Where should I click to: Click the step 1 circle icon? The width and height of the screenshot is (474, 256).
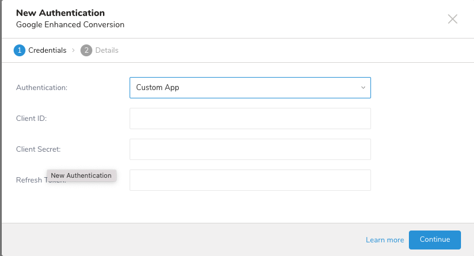[20, 50]
